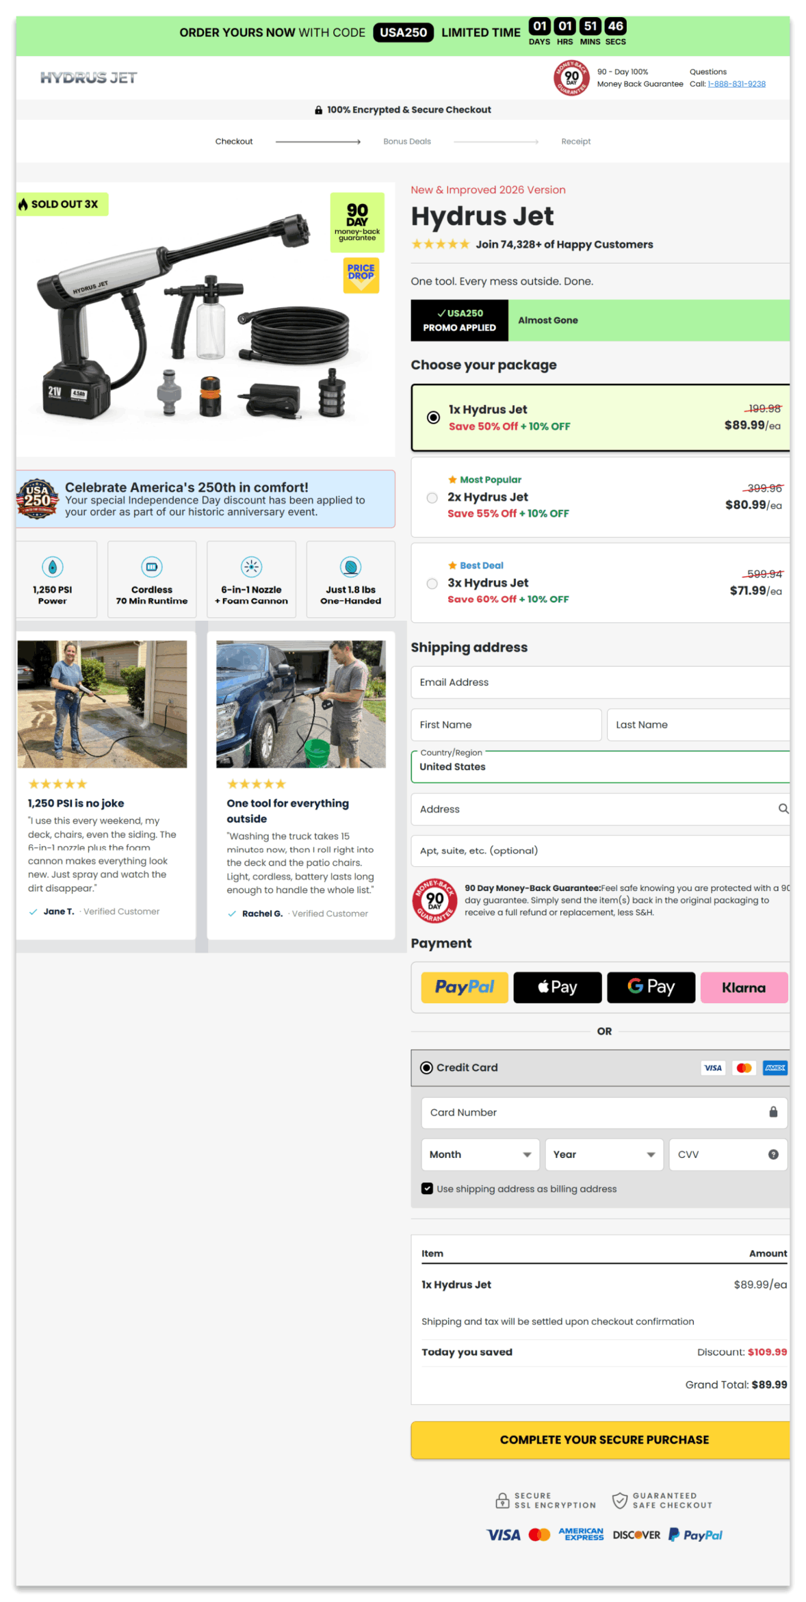The width and height of the screenshot is (806, 1602).
Task: Select the 1x Hydrus Jet package
Action: point(600,417)
